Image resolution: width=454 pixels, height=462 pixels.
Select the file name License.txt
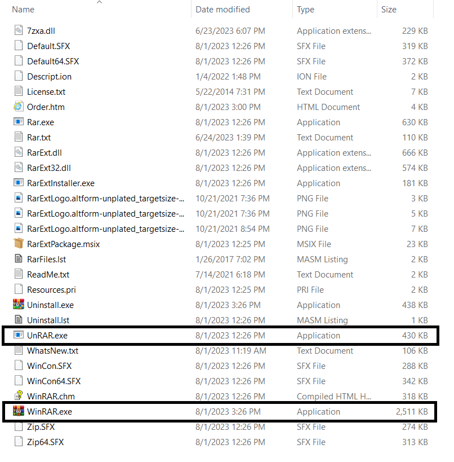point(46,91)
